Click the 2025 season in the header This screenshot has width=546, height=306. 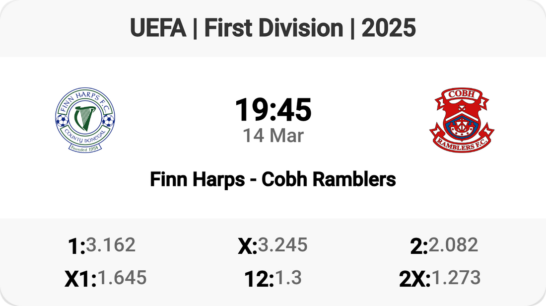tap(388, 29)
